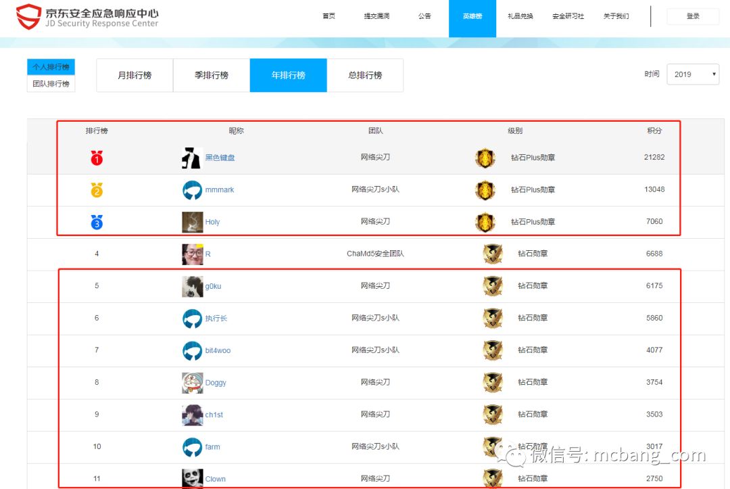This screenshot has width=730, height=489.
Task: Switch to the 总排行榜 tab
Action: point(365,75)
